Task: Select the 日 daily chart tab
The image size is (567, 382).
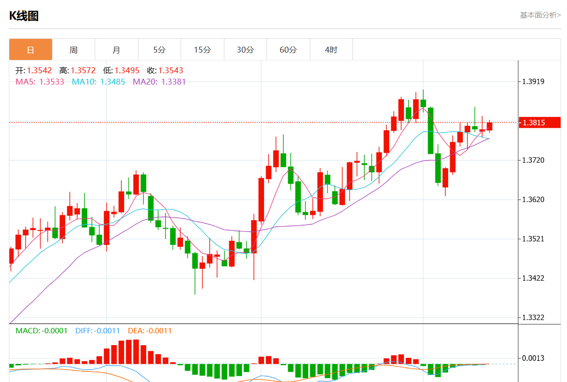Action: pyautogui.click(x=31, y=50)
